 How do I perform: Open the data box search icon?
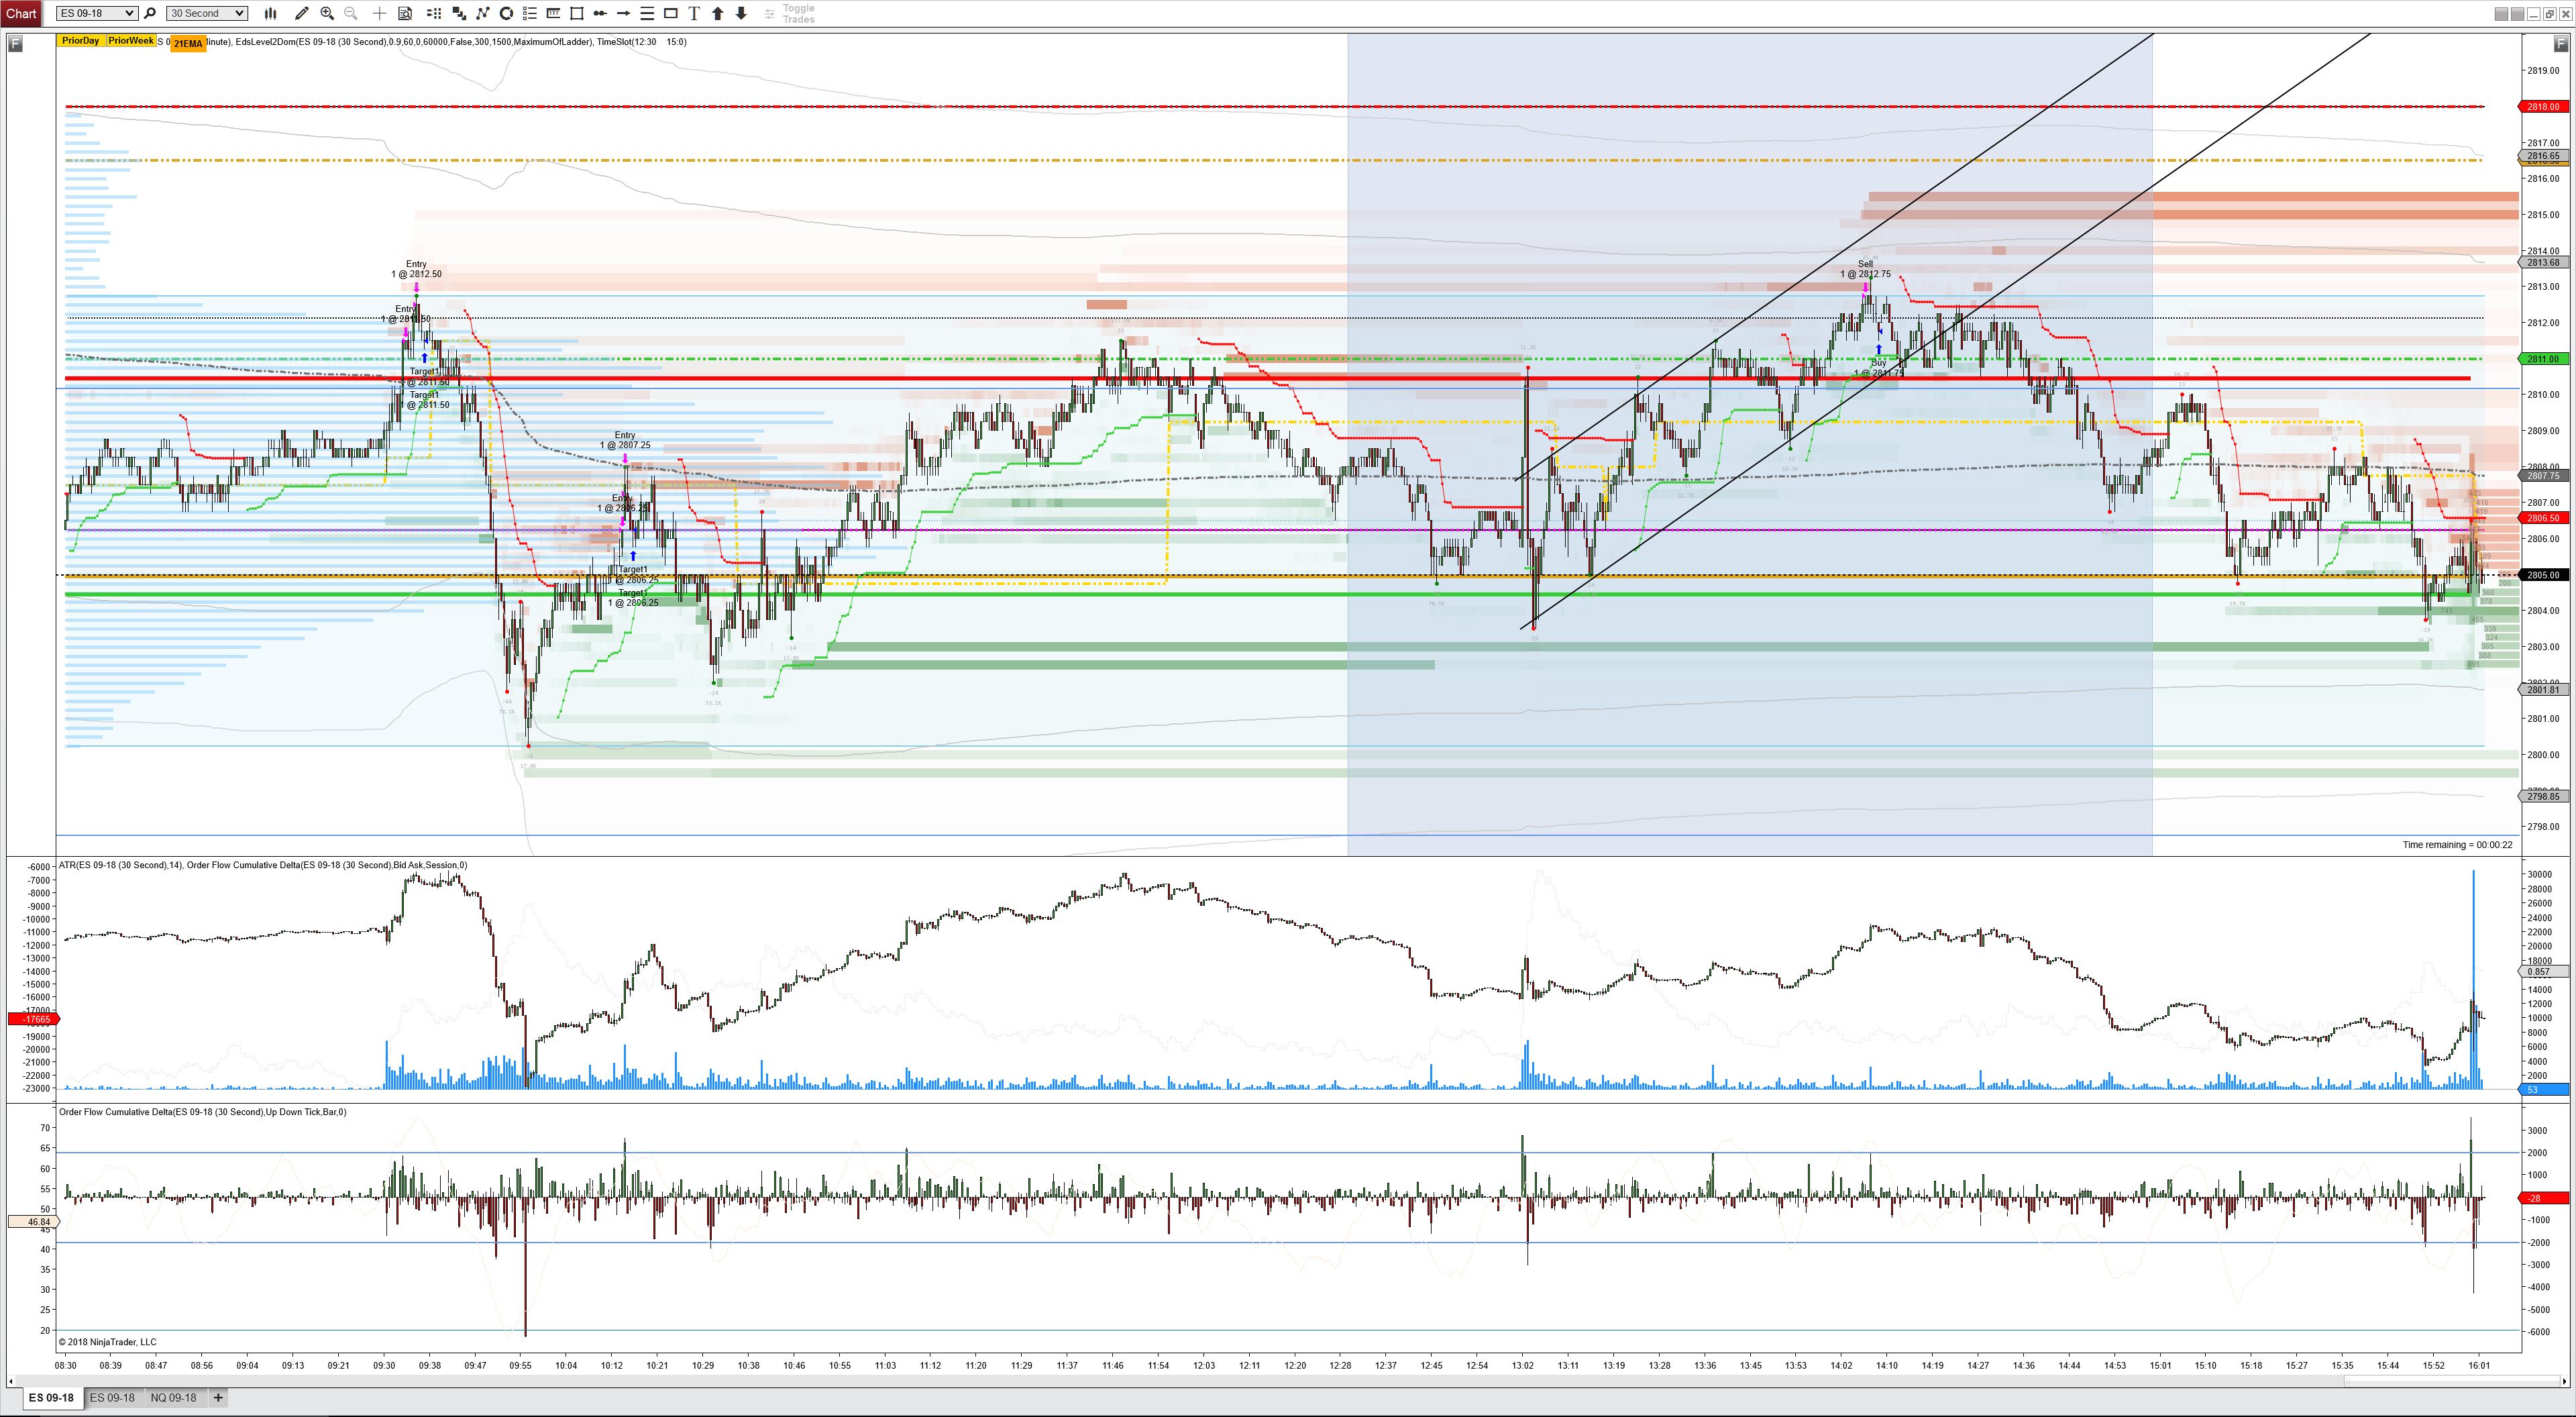[405, 13]
